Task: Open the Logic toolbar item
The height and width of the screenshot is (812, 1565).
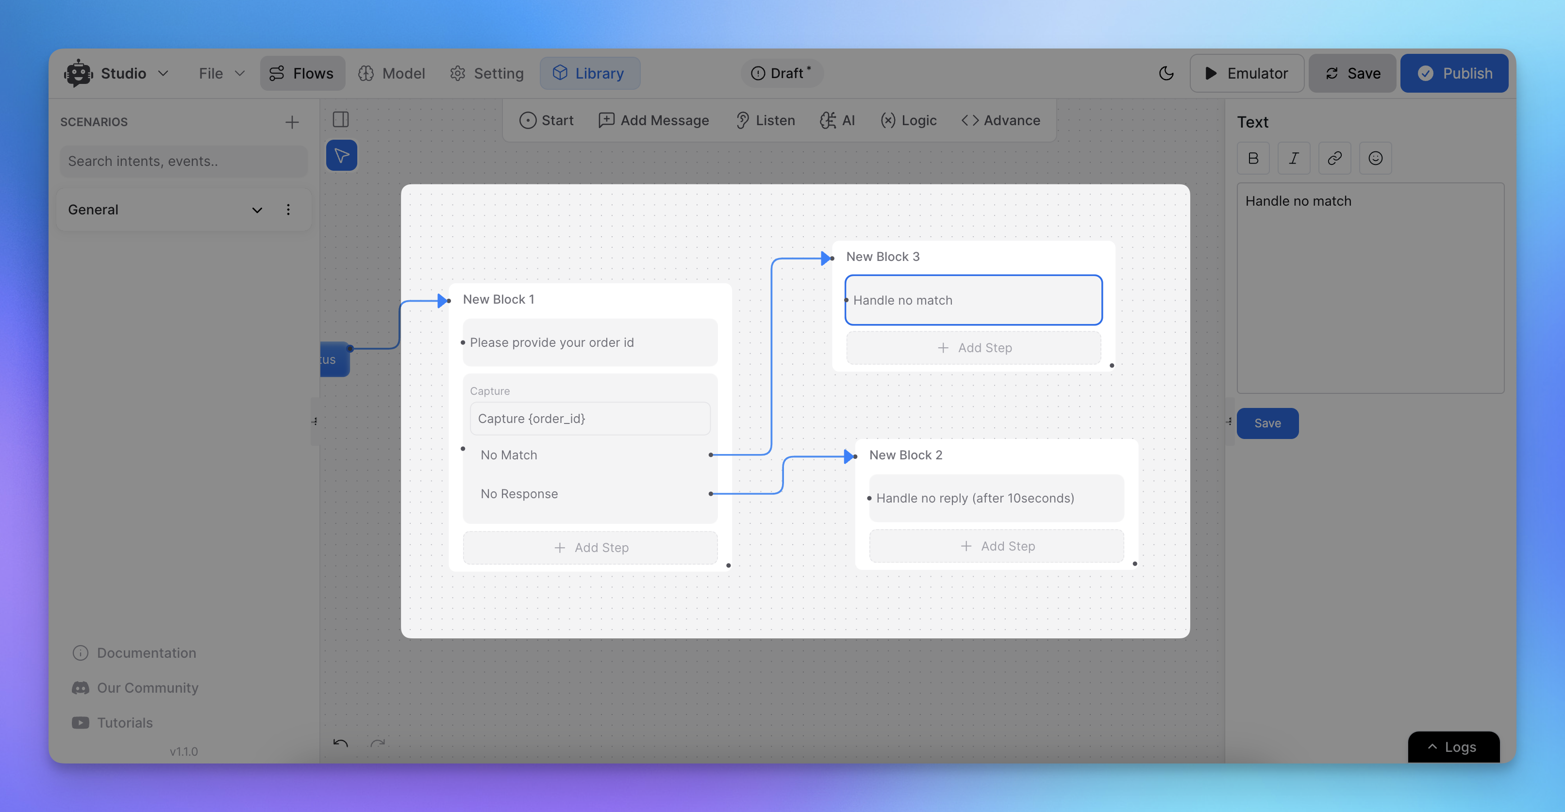Action: pyautogui.click(x=908, y=121)
